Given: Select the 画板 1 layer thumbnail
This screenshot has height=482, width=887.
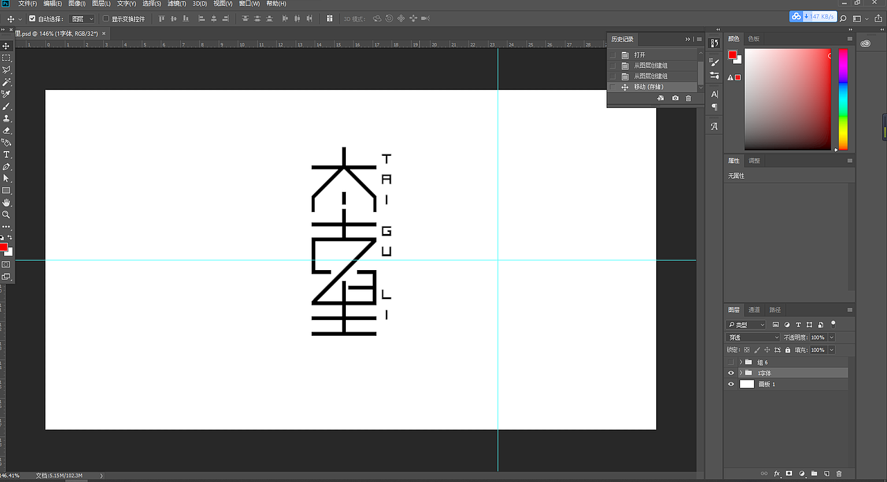Looking at the screenshot, I should coord(746,384).
